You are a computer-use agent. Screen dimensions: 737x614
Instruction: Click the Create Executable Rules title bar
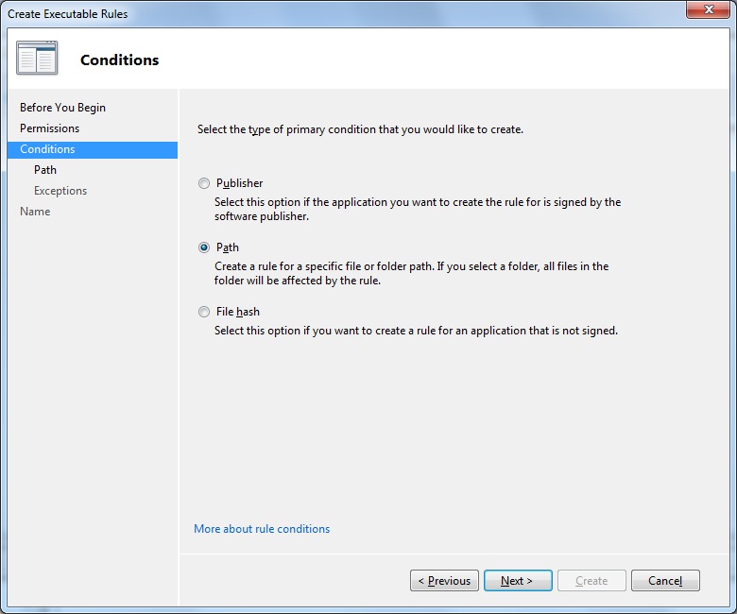coord(283,13)
